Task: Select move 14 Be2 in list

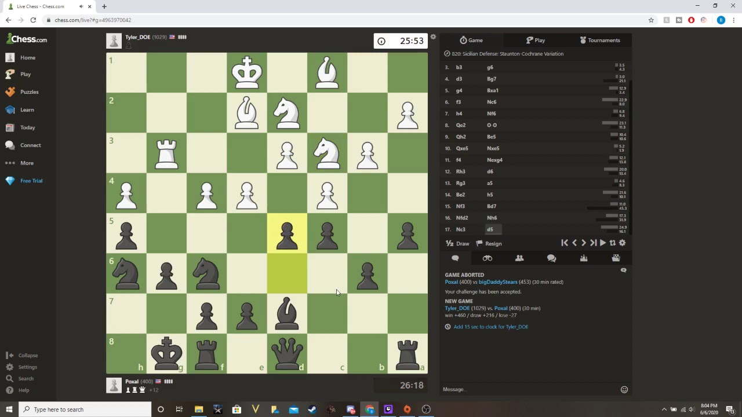Action: point(460,195)
